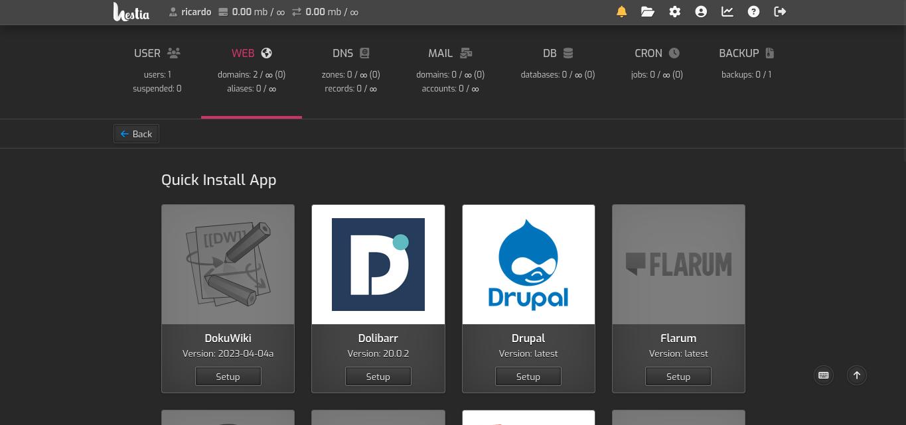The height and width of the screenshot is (425, 906).
Task: Switch to the DB tab
Action: coord(558,71)
